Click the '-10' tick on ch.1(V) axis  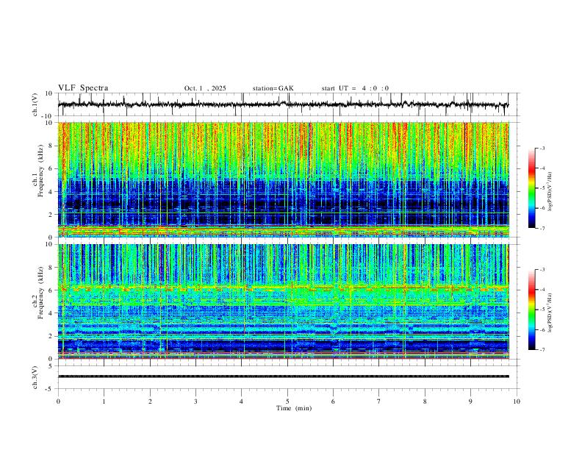[48, 116]
